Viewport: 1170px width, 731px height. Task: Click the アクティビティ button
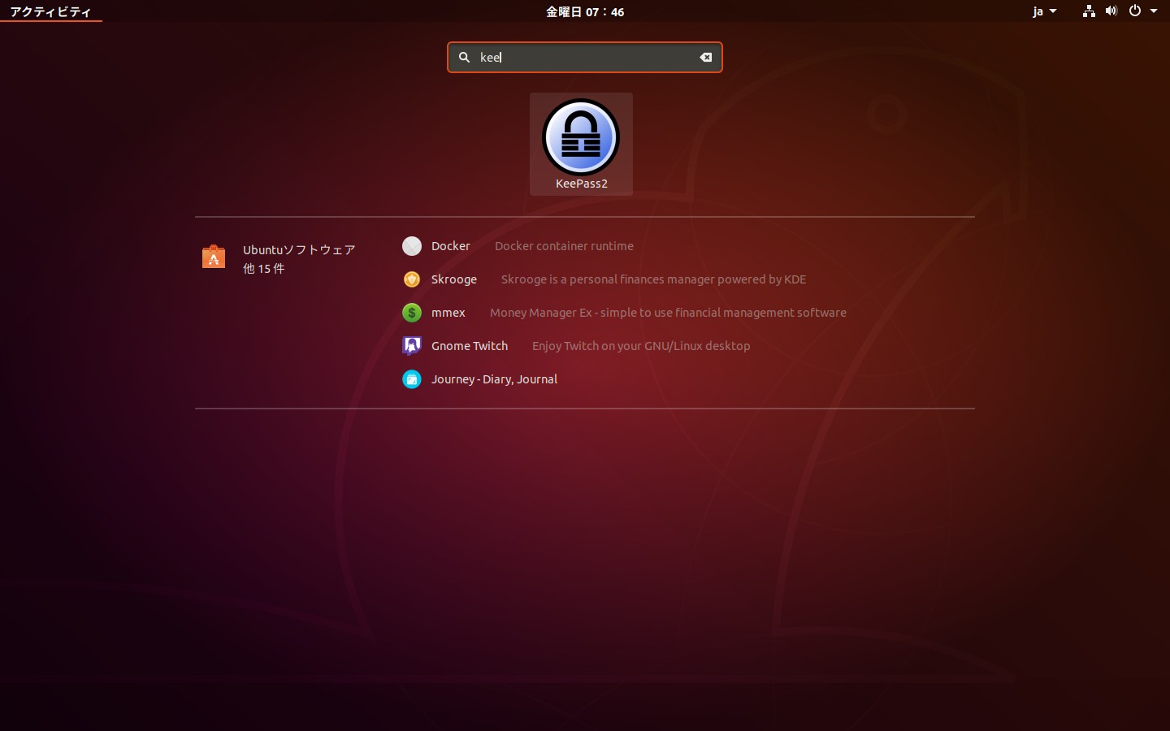50,11
